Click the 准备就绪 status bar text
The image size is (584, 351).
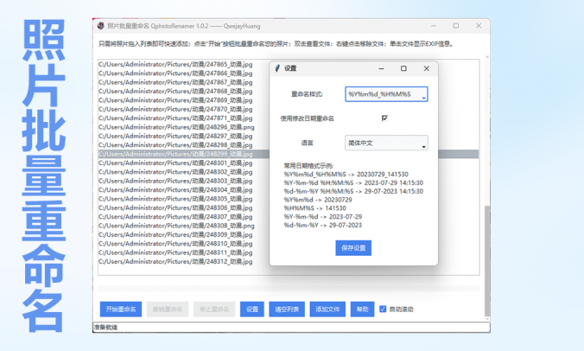(105, 327)
